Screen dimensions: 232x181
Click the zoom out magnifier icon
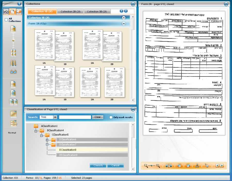click(x=146, y=166)
